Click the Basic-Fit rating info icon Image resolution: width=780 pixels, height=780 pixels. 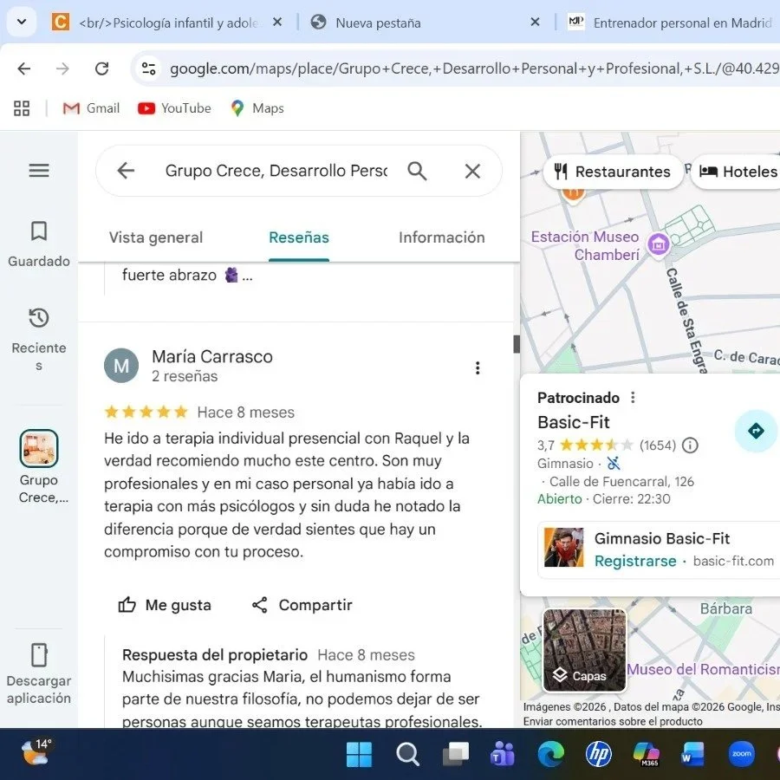coord(690,445)
